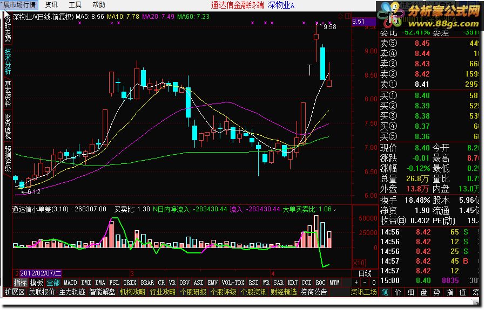This screenshot has height=310, width=485.
Task: Switch indicator to DMI
Action: pyautogui.click(x=86, y=283)
